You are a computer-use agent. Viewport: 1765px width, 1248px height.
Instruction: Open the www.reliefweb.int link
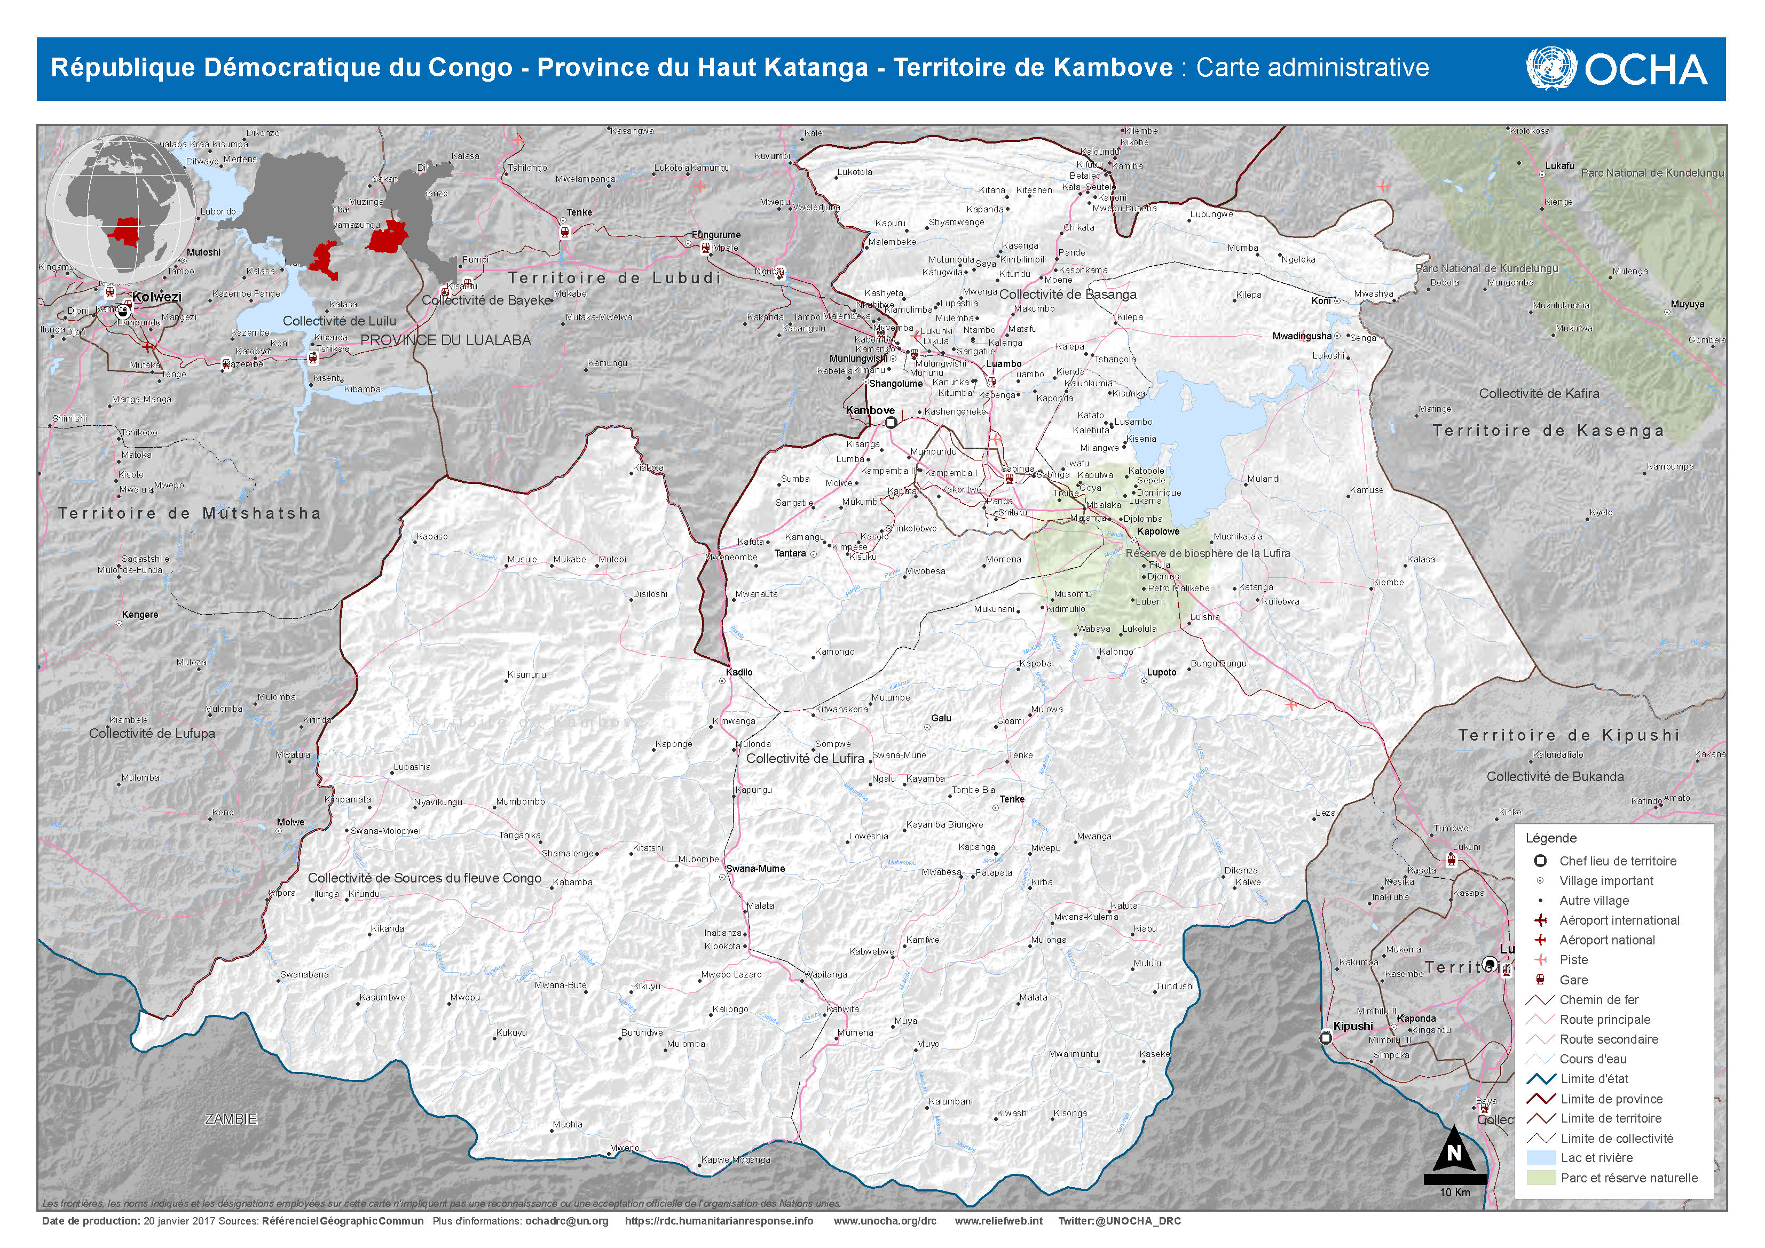[x=998, y=1221]
